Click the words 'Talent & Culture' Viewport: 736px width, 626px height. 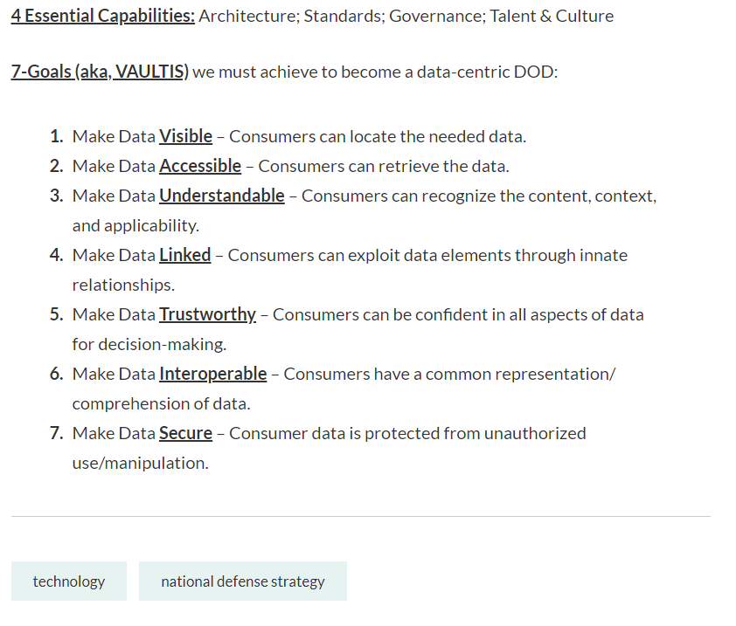[552, 16]
